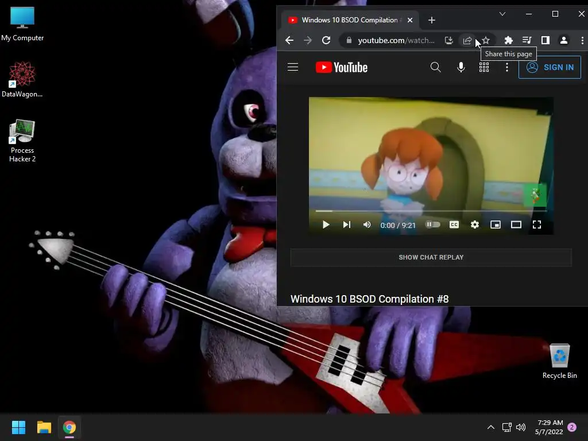
Task: Skip to next video
Action: pos(347,225)
